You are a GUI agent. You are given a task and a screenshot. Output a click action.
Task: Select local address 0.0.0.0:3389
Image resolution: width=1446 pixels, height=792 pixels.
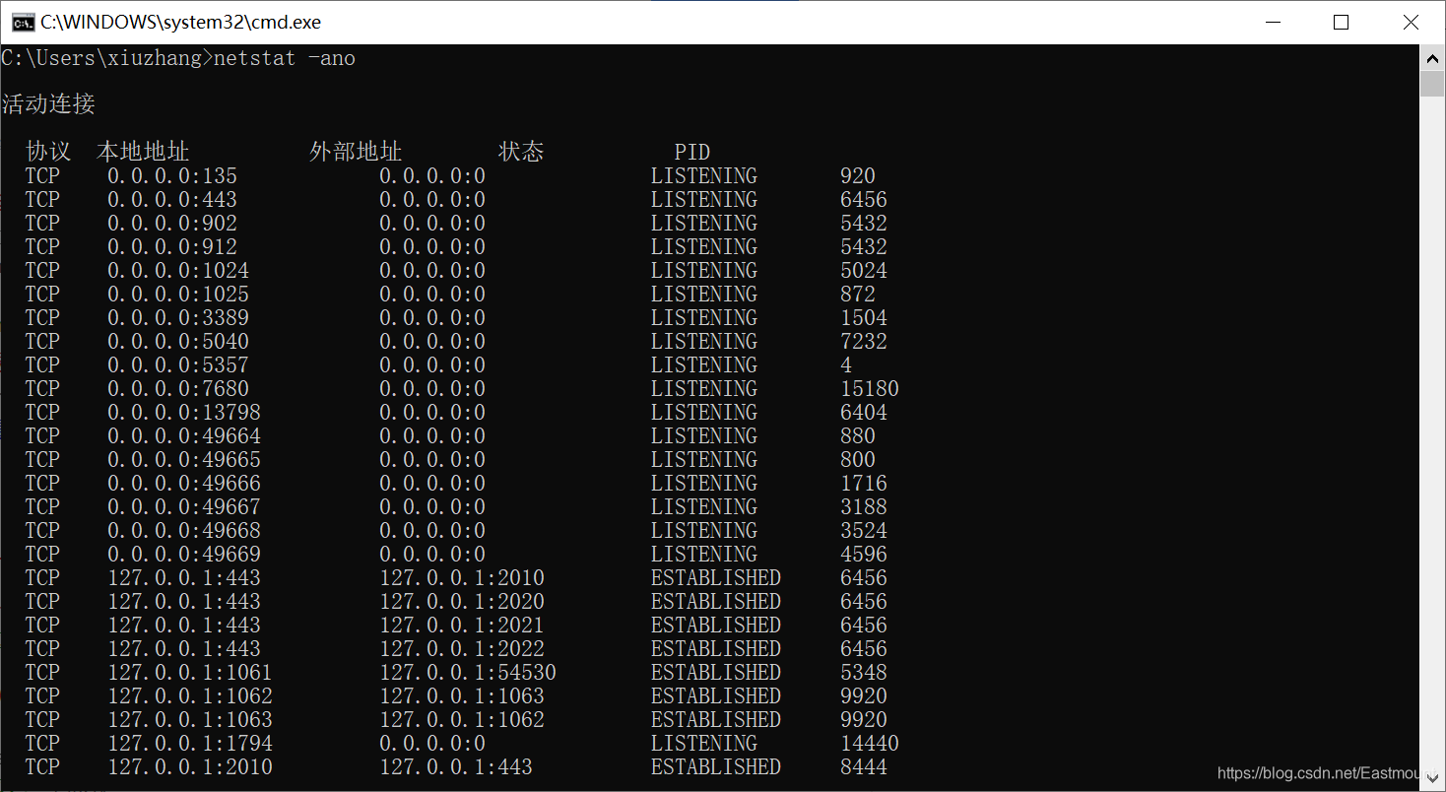[178, 318]
